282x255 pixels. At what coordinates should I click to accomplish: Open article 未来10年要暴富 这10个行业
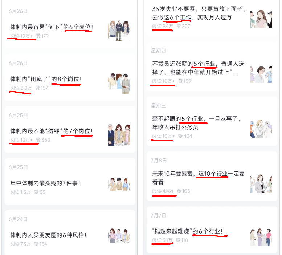click(x=198, y=178)
